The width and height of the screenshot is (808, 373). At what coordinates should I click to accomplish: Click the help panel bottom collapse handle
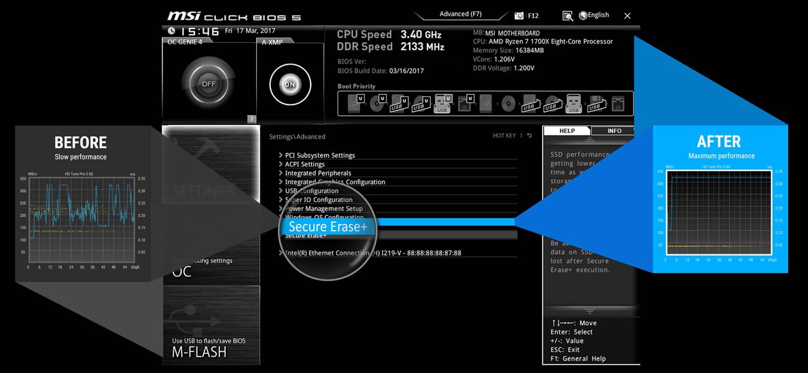point(590,311)
